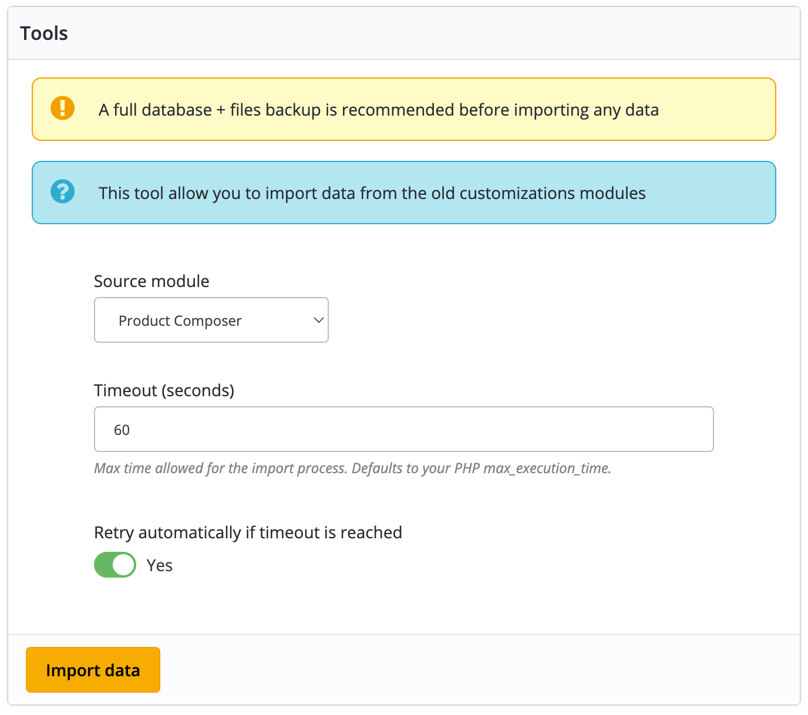
Task: Click the white knob of the retry toggle
Action: coord(123,565)
